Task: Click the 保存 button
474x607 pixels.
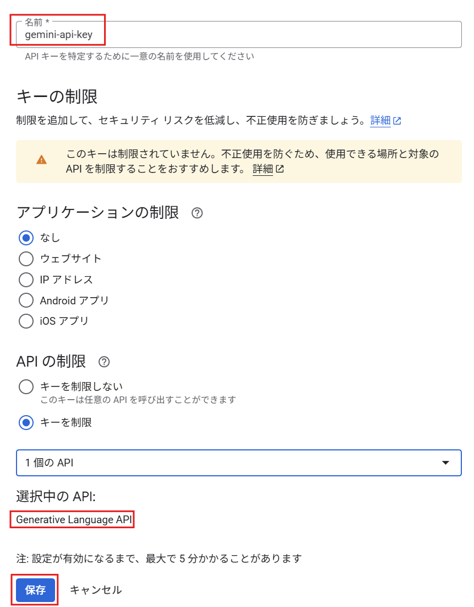Action: 35,590
